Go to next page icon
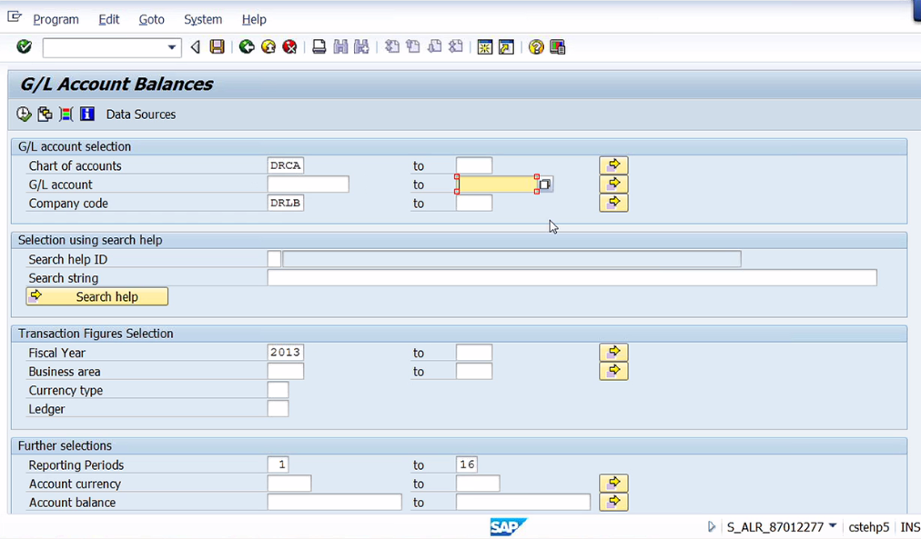This screenshot has height=539, width=921. 435,47
